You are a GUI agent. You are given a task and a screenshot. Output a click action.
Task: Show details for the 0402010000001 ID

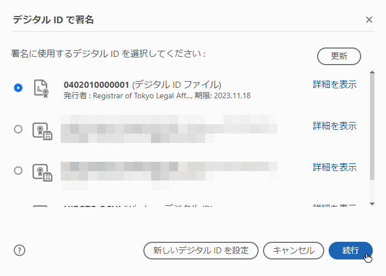pyautogui.click(x=335, y=84)
